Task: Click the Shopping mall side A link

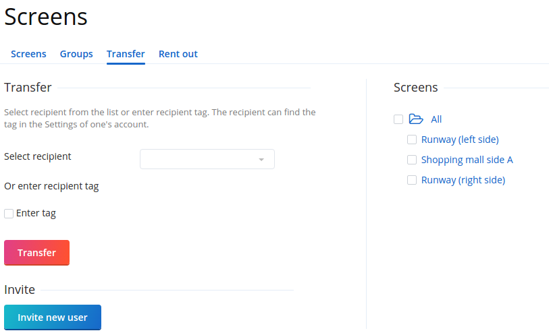Action: (x=467, y=160)
